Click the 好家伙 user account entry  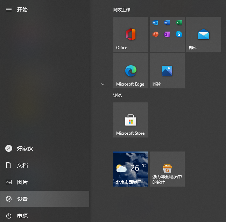[45, 148]
